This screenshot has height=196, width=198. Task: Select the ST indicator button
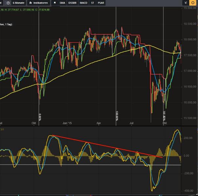click(93, 3)
